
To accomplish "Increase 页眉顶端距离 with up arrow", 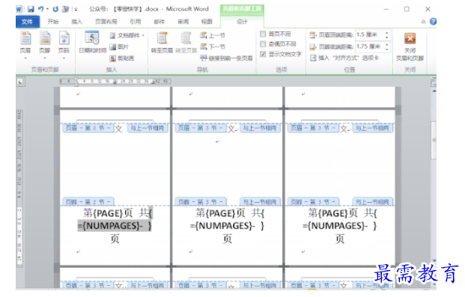I will 386,33.
